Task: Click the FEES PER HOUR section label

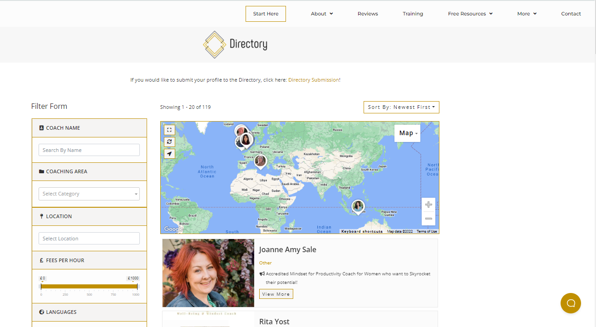Action: tap(65, 260)
